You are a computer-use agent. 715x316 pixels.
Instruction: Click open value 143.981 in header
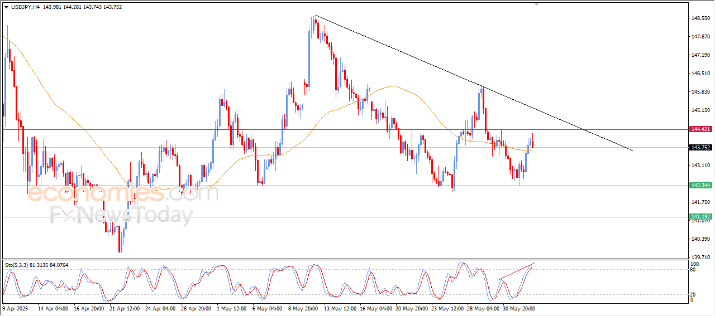(x=53, y=7)
